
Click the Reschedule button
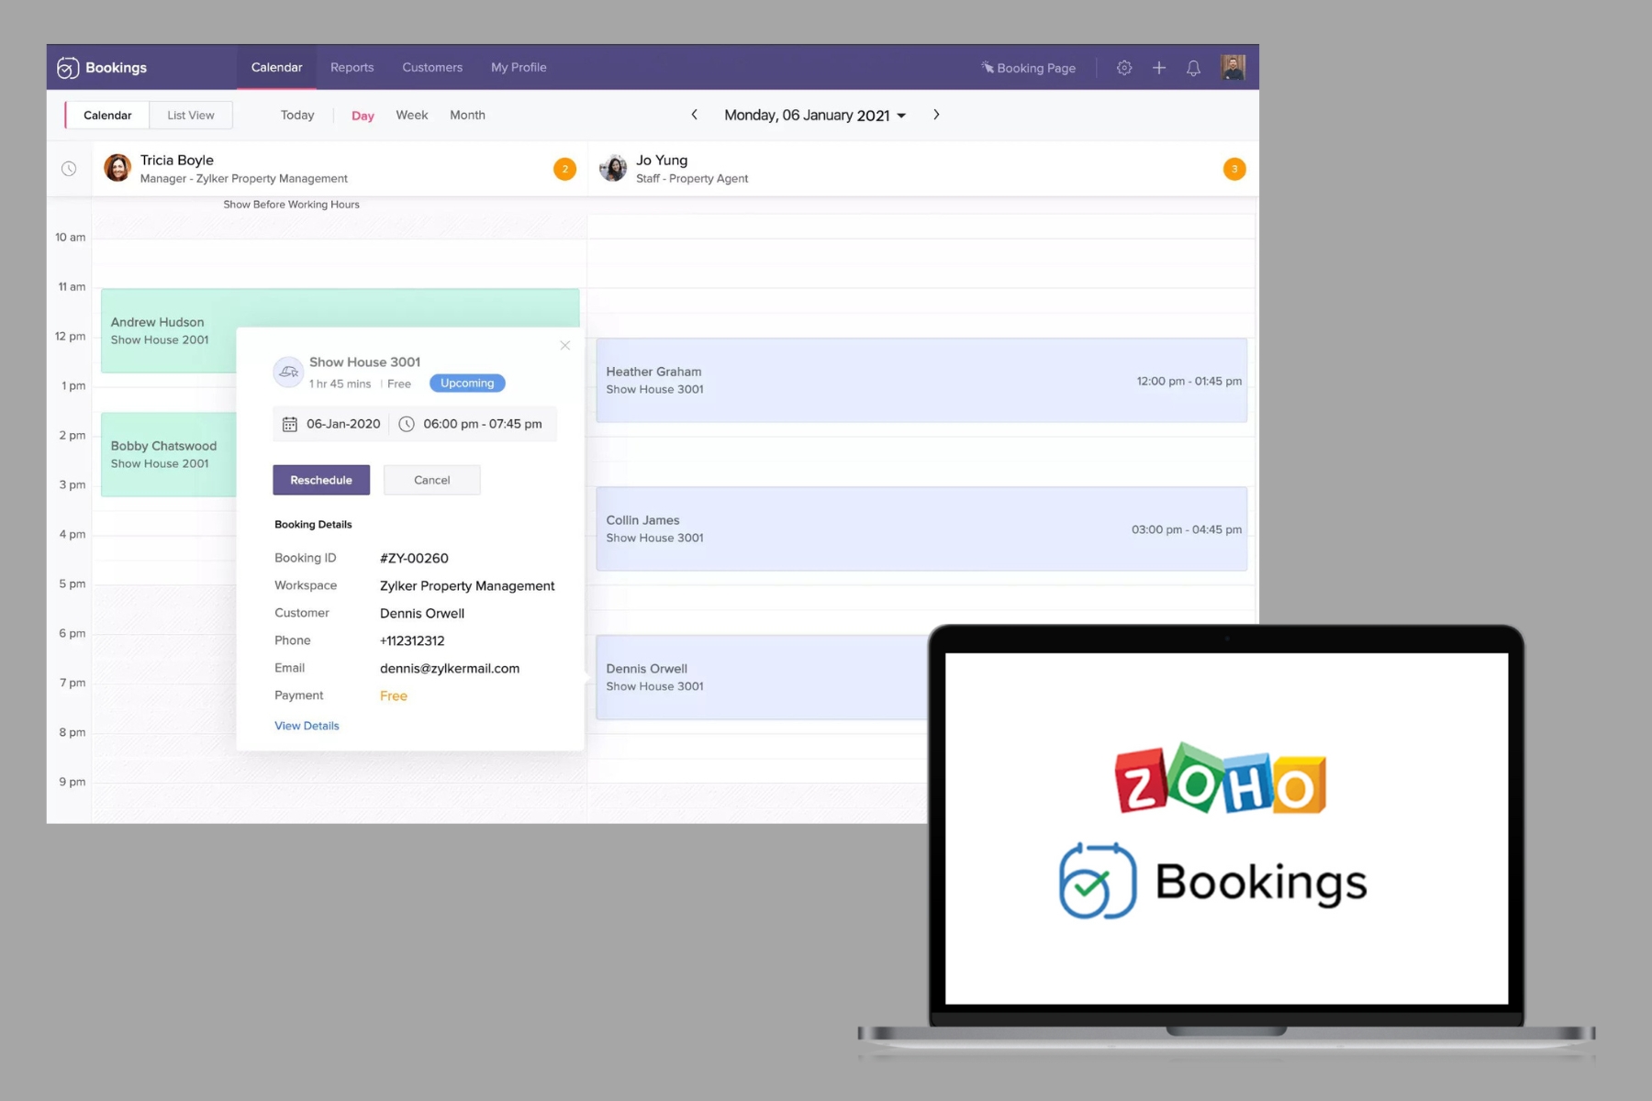pos(321,480)
